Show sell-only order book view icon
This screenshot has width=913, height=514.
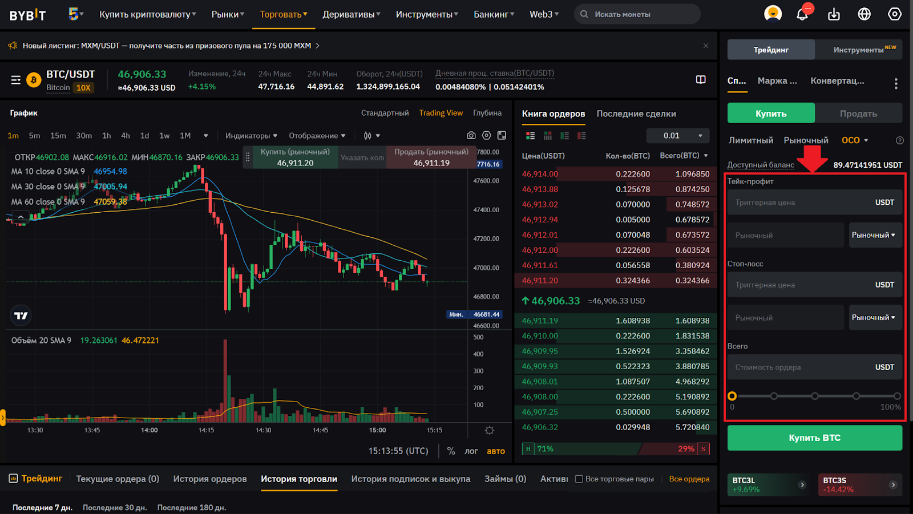click(x=581, y=136)
